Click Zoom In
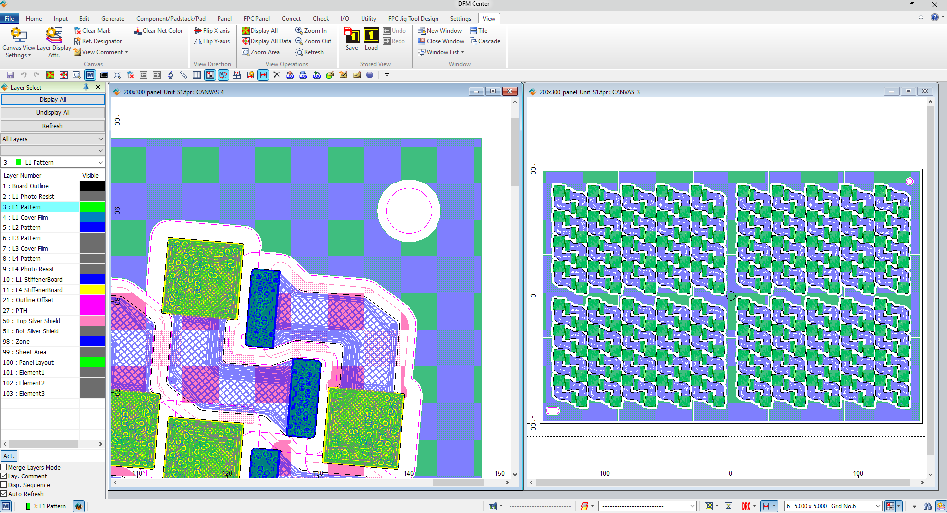The width and height of the screenshot is (947, 513). pyautogui.click(x=311, y=31)
